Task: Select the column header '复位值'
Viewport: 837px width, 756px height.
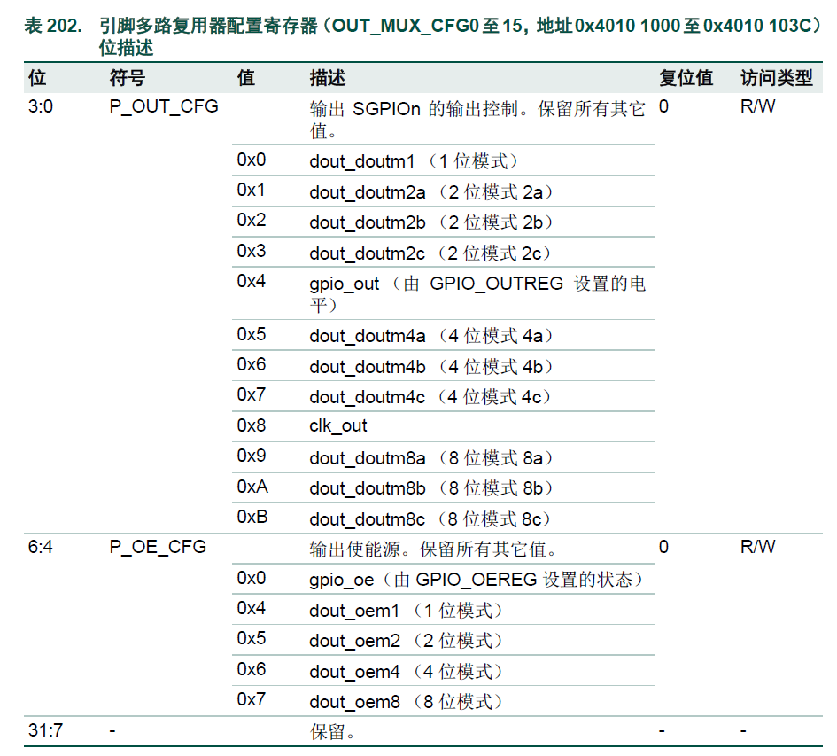Action: pos(686,78)
